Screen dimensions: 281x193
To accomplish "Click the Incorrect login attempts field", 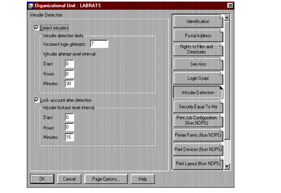I will pyautogui.click(x=99, y=44).
